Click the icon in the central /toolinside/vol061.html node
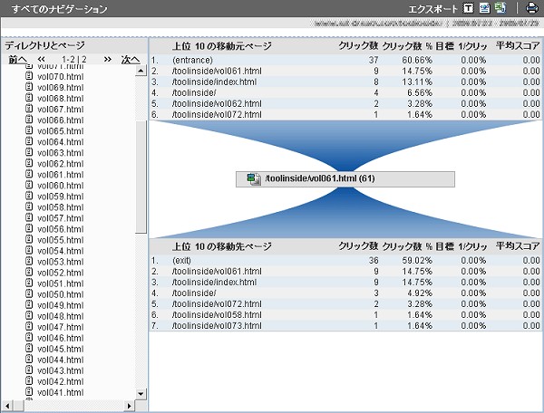544x413 pixels. click(x=253, y=179)
